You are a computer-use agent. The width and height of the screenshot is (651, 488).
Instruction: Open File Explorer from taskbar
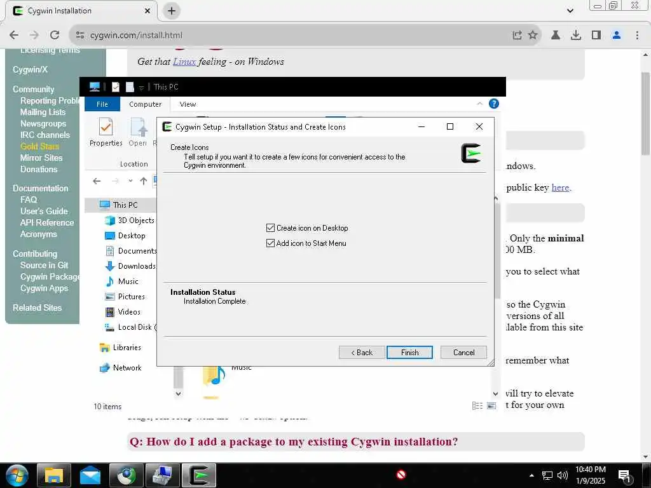(53, 475)
